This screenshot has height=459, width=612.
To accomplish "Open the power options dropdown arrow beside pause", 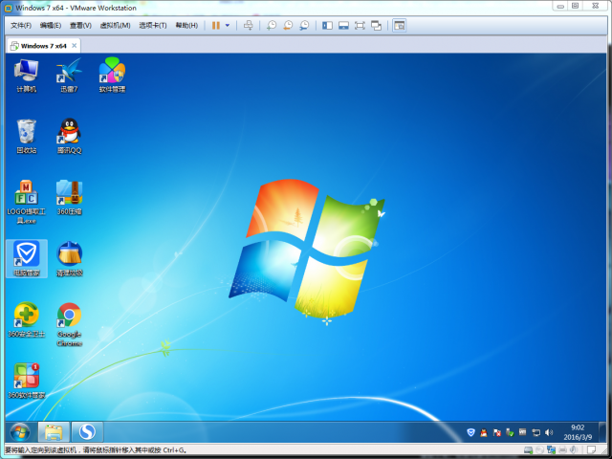I will pos(228,26).
